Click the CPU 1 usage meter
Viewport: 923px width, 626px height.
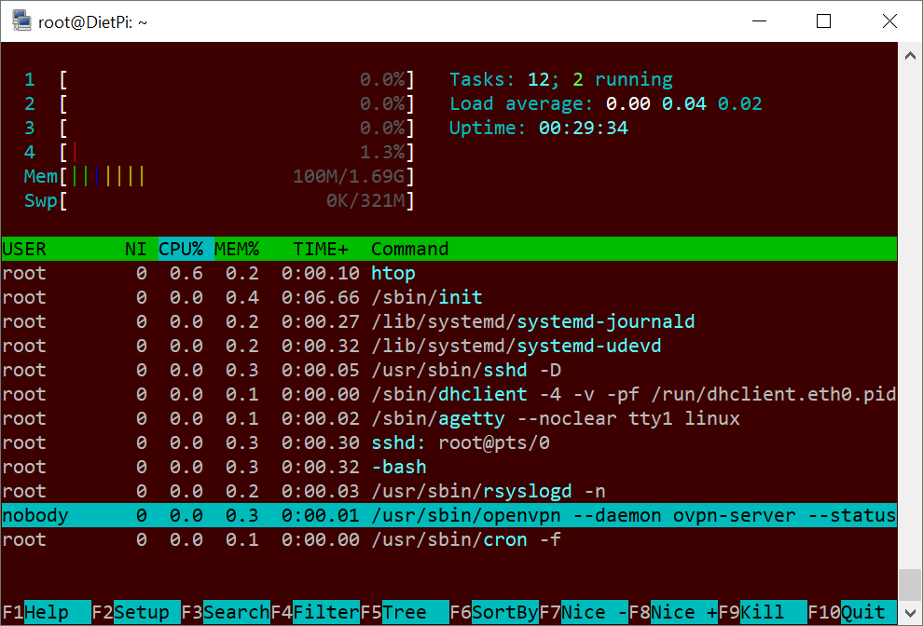(219, 79)
